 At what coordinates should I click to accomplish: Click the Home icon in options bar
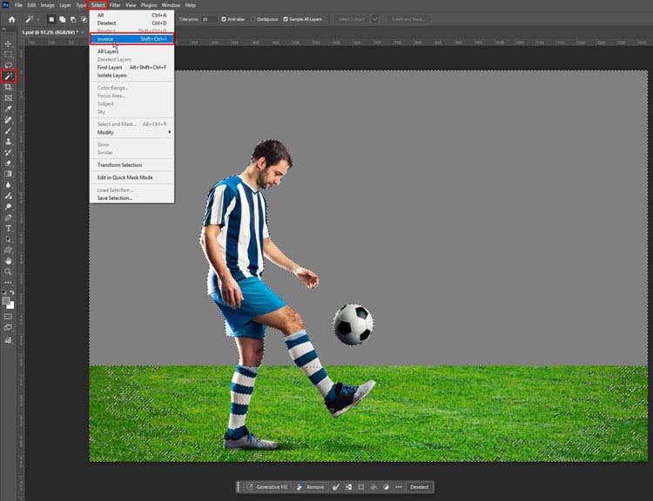tap(12, 18)
